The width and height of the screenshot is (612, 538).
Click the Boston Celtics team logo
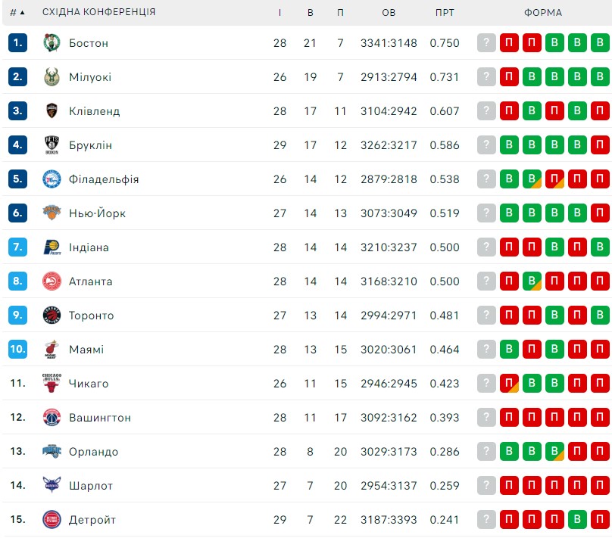tap(52, 43)
